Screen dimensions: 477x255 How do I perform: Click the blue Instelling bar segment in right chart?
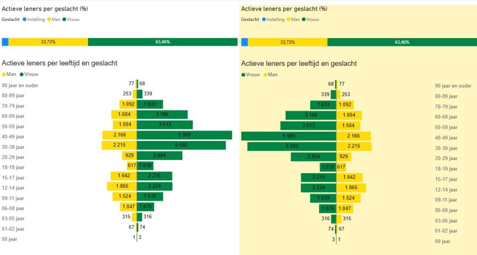(x=245, y=42)
